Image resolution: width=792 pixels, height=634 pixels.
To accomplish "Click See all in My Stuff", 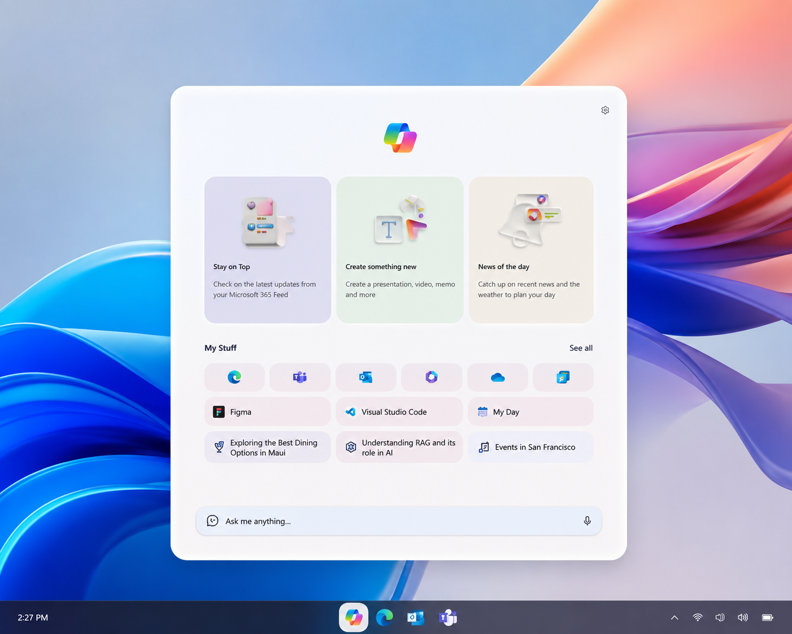I will tap(581, 348).
